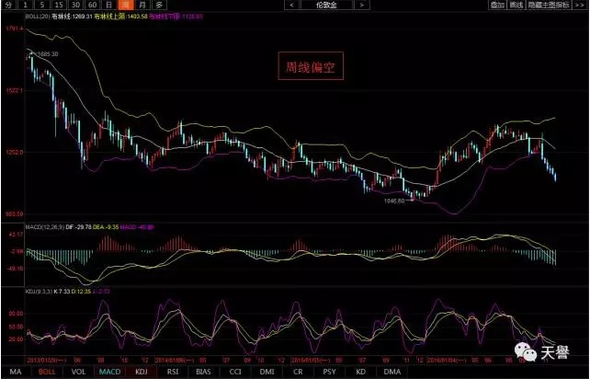
Task: Click the 伦敦金 instrument name box
Action: click(327, 5)
